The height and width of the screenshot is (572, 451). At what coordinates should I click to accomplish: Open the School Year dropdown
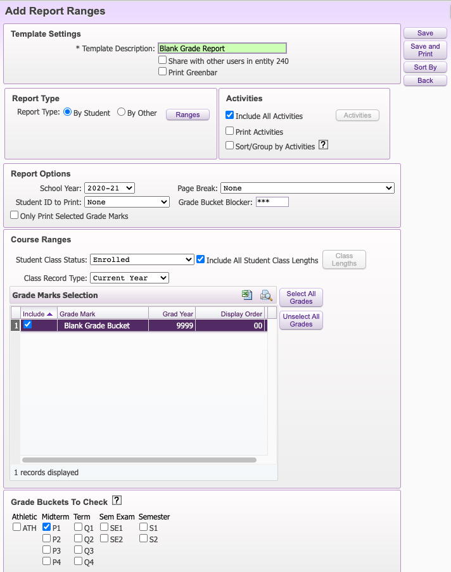[x=110, y=188]
